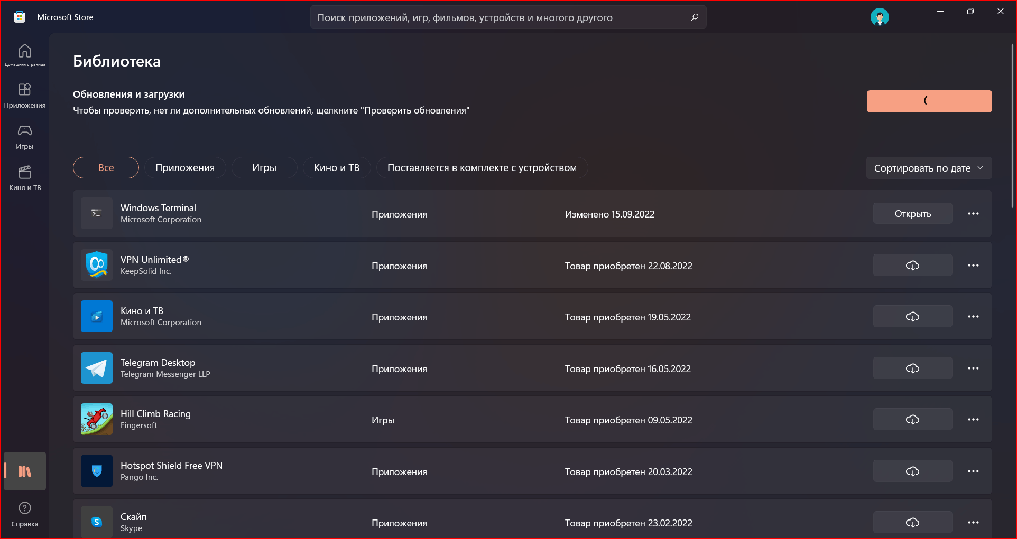
Task: Download Hill Climb Racing via cloud icon
Action: (912, 419)
